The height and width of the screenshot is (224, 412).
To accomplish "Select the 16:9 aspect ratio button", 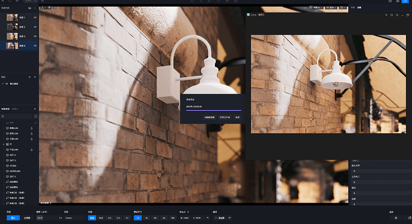I will 101,217.
